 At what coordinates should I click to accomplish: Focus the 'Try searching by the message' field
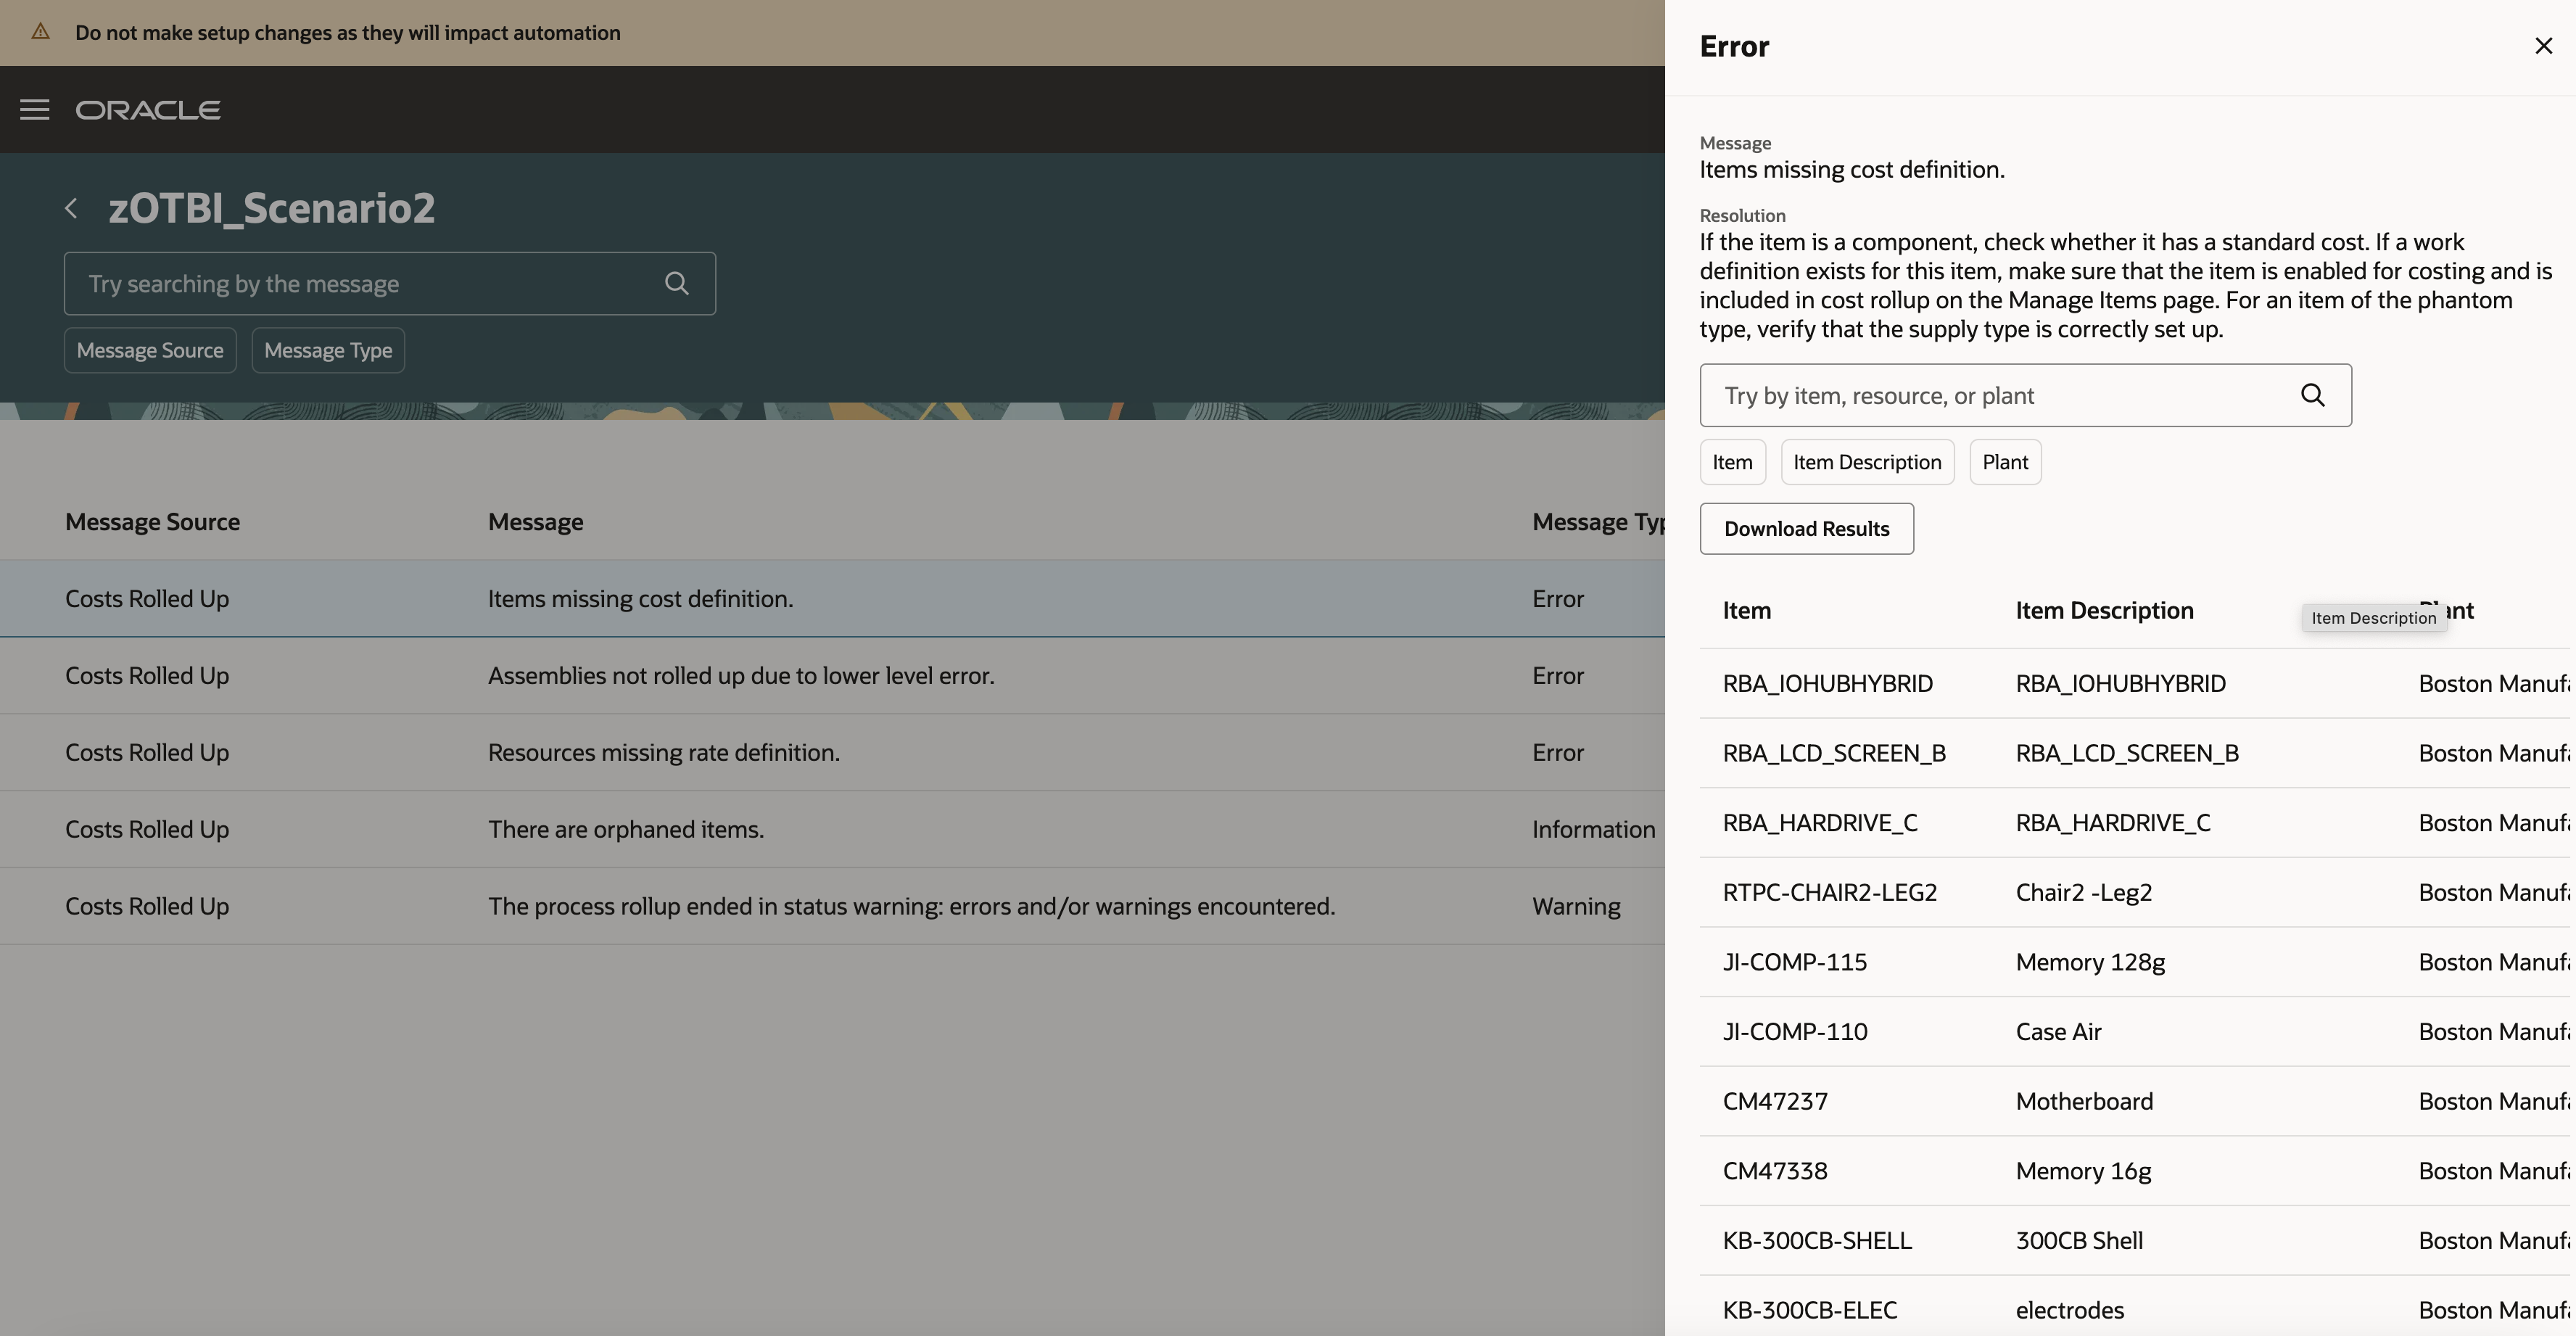pos(360,284)
